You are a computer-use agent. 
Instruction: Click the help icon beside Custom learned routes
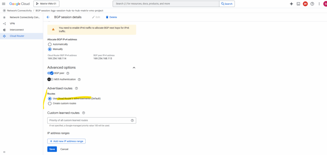84,113
